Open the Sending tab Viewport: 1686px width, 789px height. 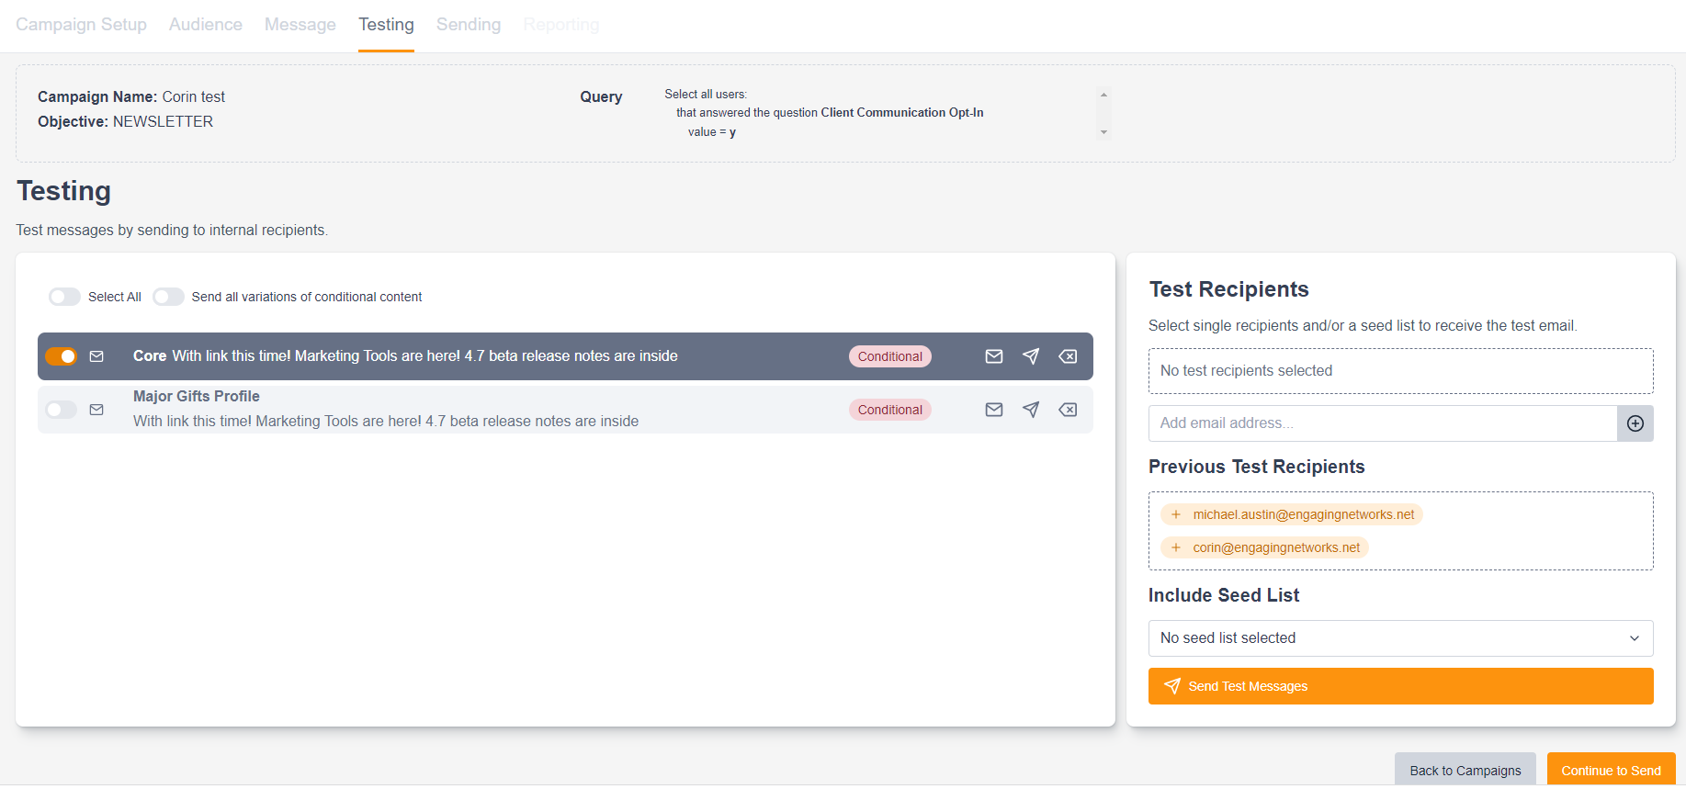click(468, 25)
